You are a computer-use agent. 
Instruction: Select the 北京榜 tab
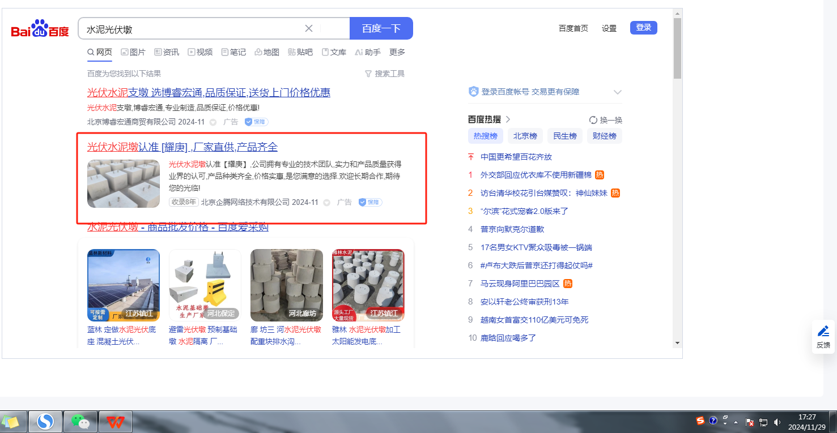pos(525,136)
